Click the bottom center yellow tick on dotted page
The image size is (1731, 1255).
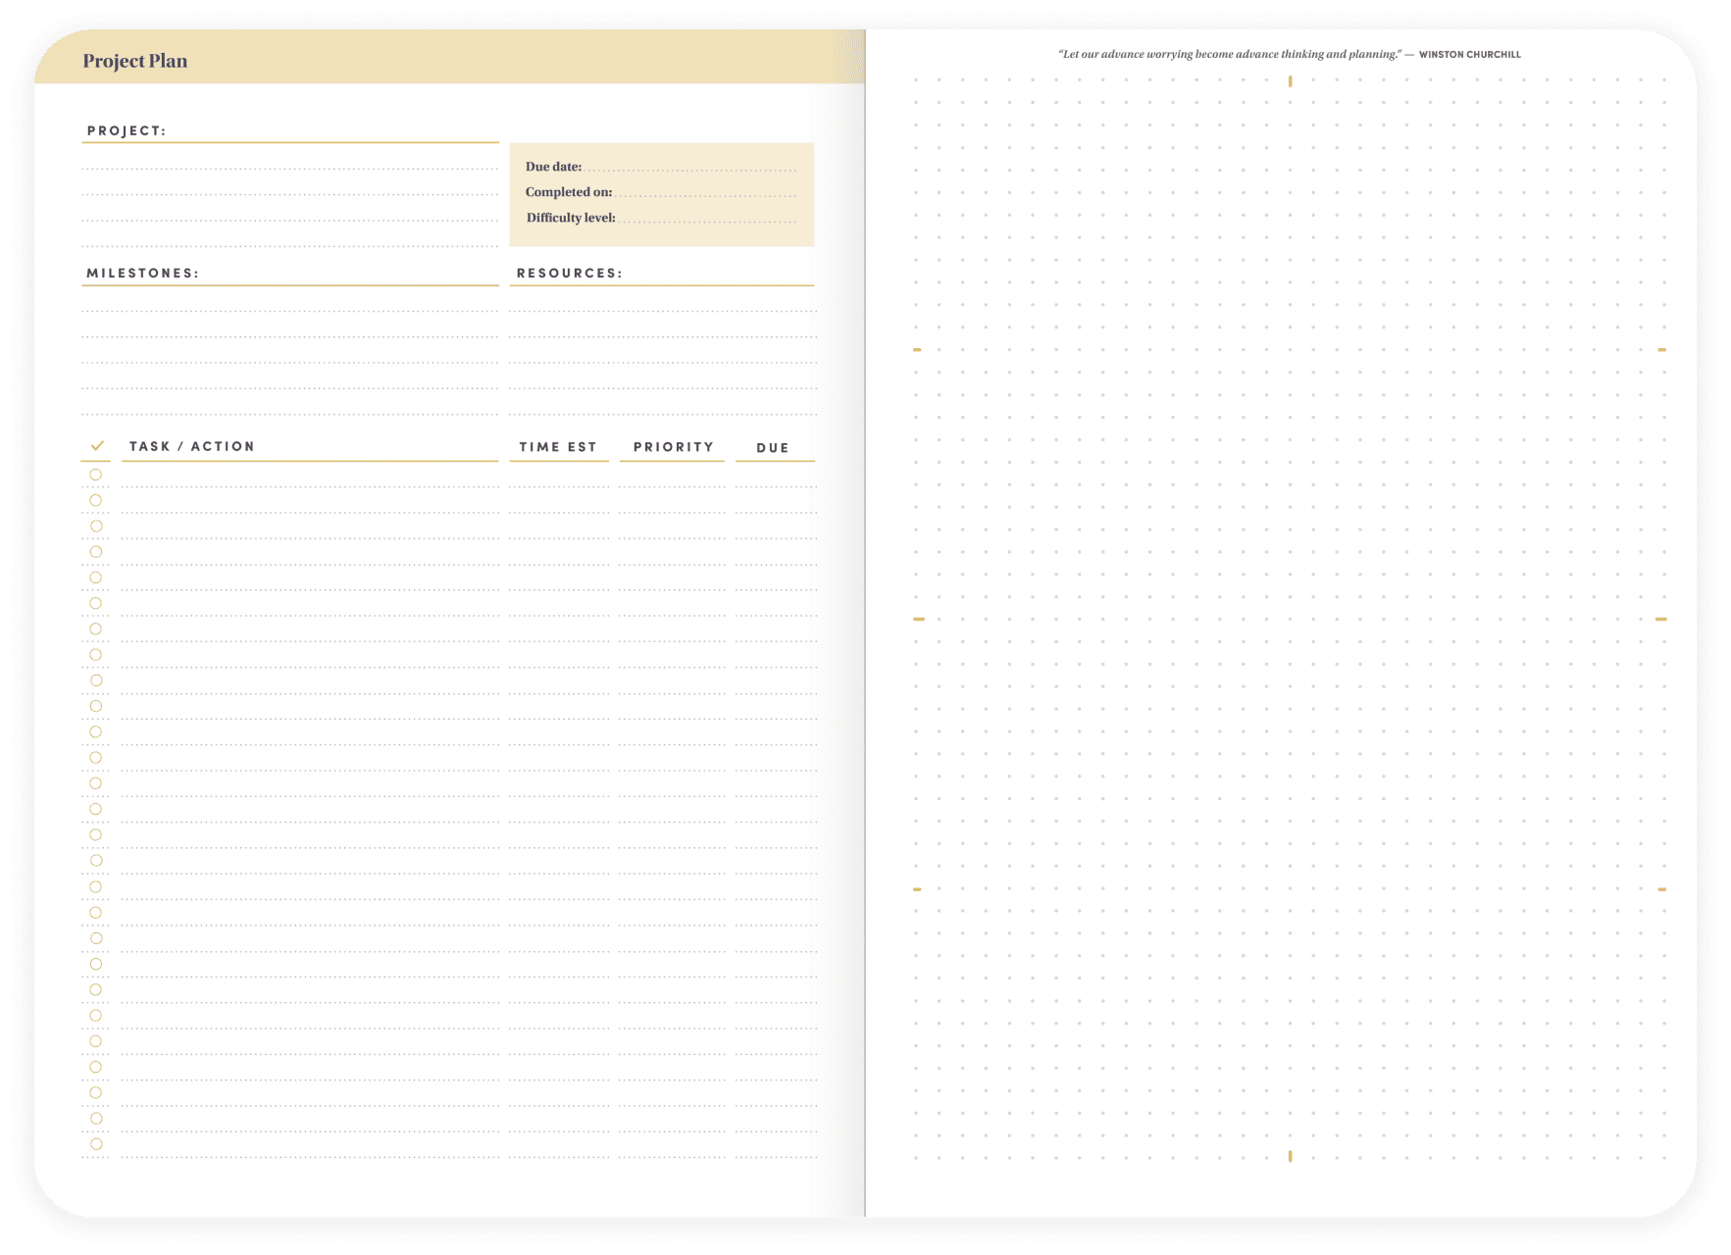coord(1290,1156)
